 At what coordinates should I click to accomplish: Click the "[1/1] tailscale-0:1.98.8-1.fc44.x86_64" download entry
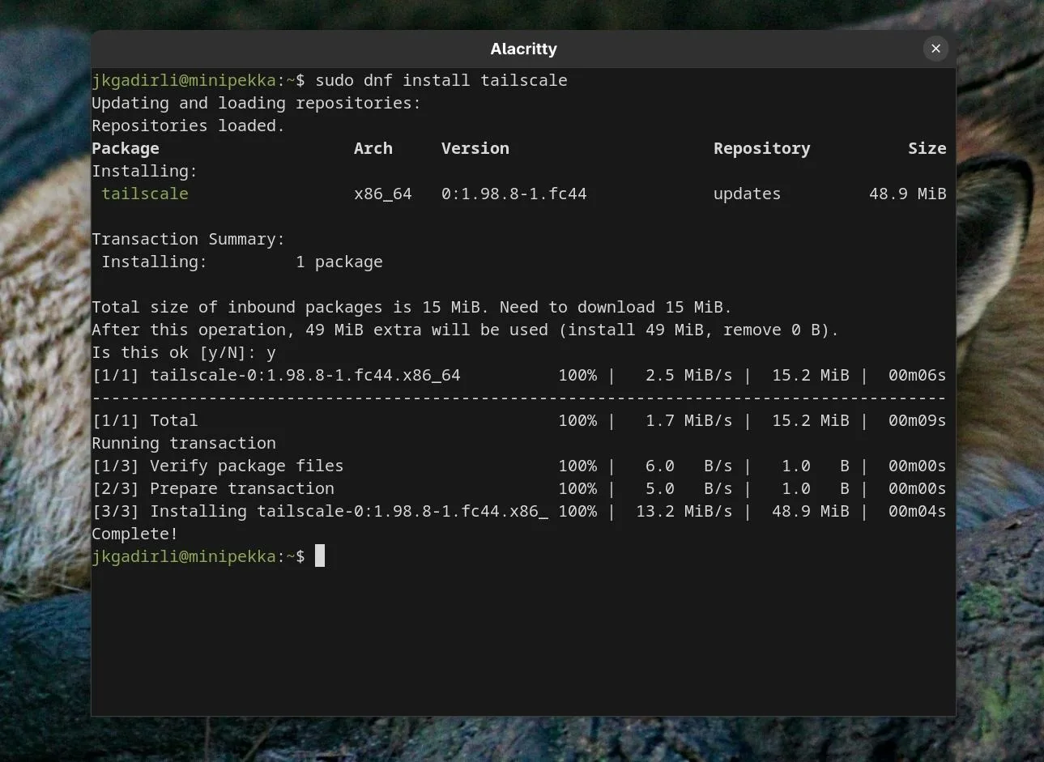coord(276,375)
